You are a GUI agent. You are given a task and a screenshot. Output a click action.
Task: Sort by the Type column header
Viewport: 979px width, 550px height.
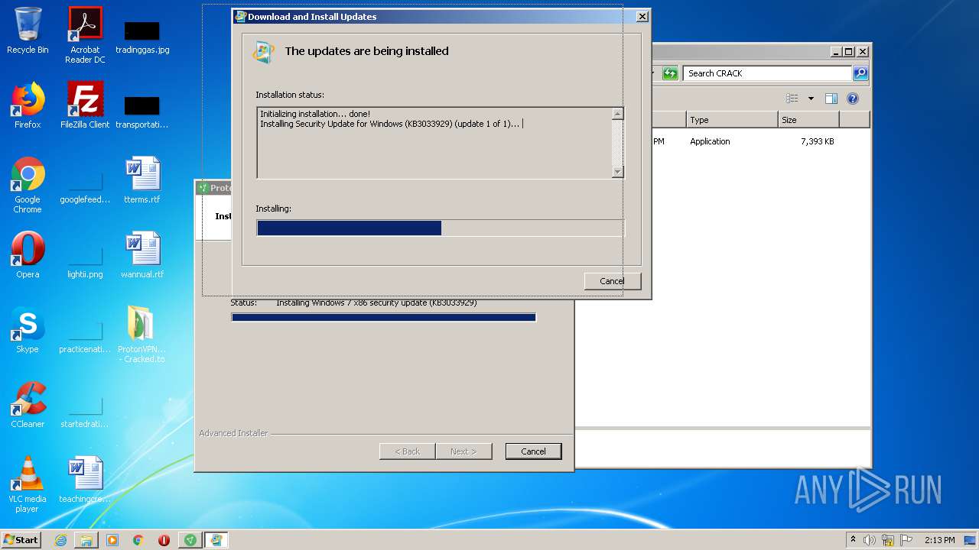[731, 120]
